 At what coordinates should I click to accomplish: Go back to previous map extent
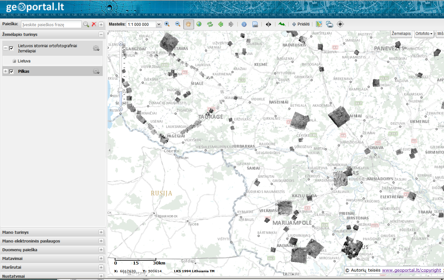pyautogui.click(x=220, y=24)
